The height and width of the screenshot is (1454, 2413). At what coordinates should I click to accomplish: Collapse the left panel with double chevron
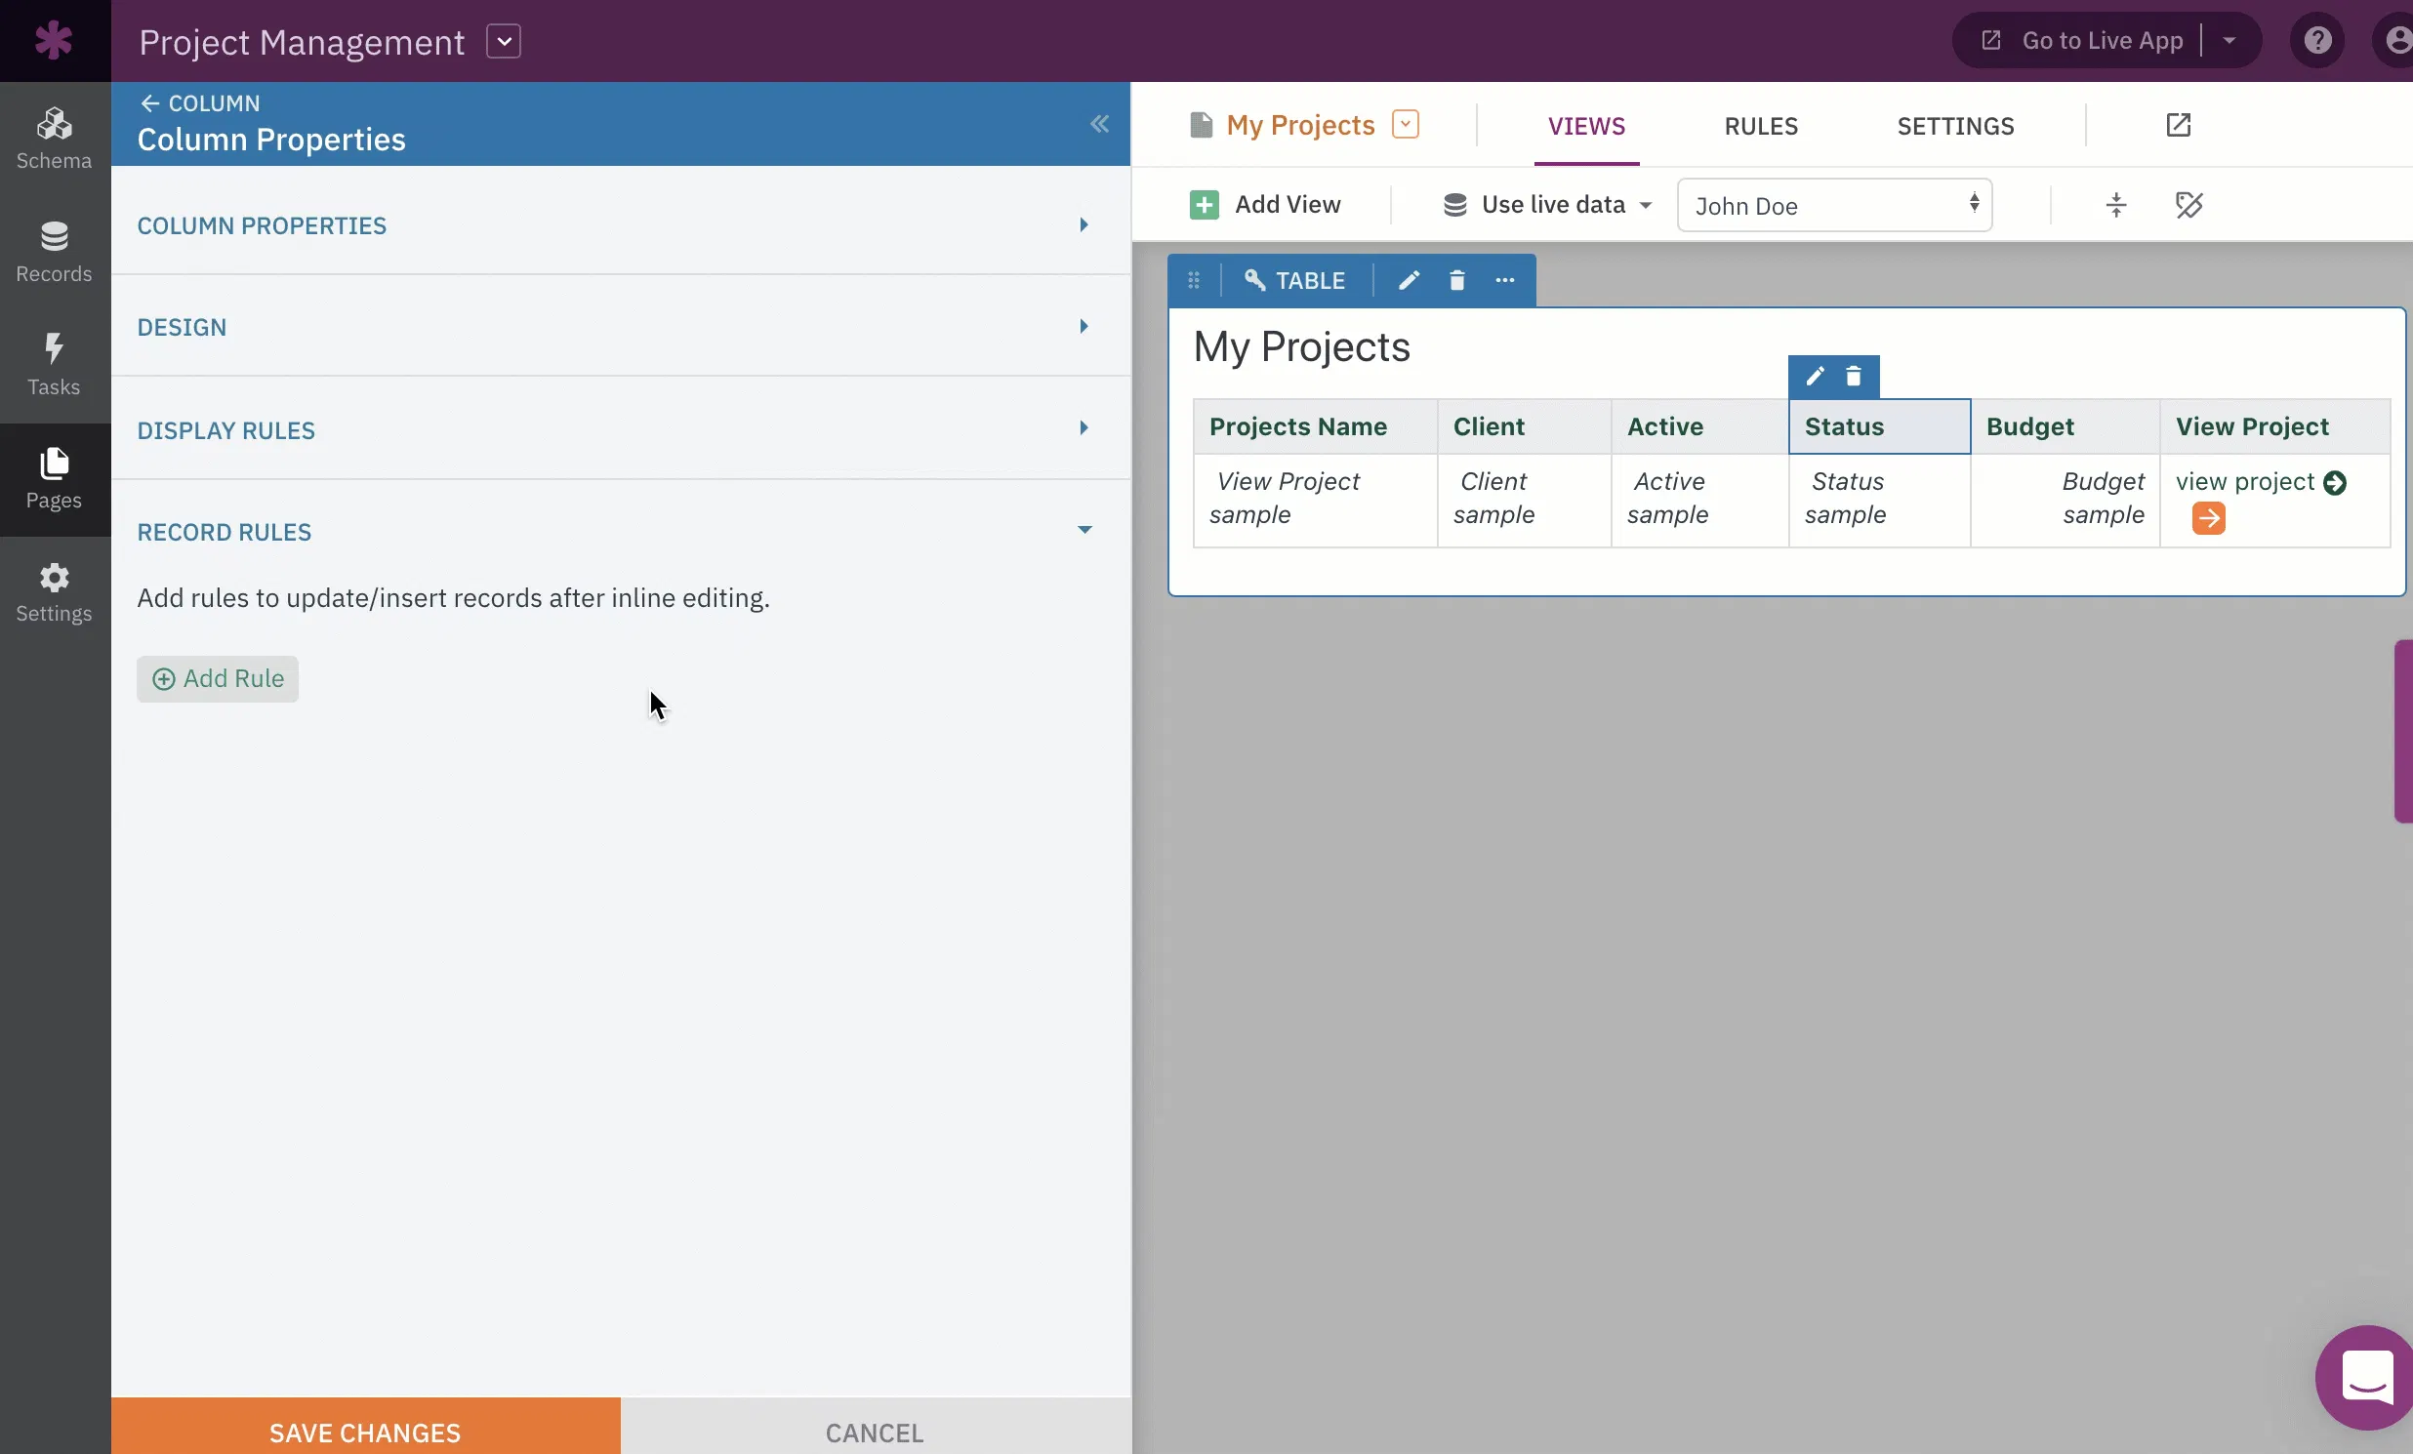click(1099, 123)
